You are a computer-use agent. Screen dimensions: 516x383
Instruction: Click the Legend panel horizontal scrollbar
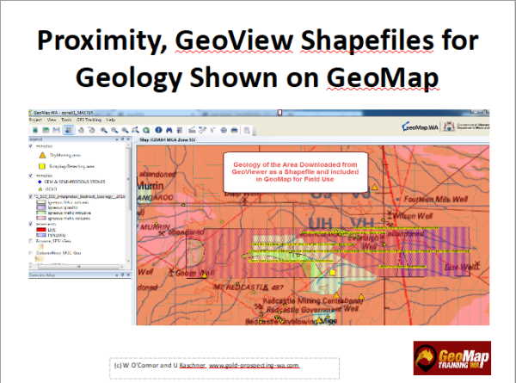point(77,266)
